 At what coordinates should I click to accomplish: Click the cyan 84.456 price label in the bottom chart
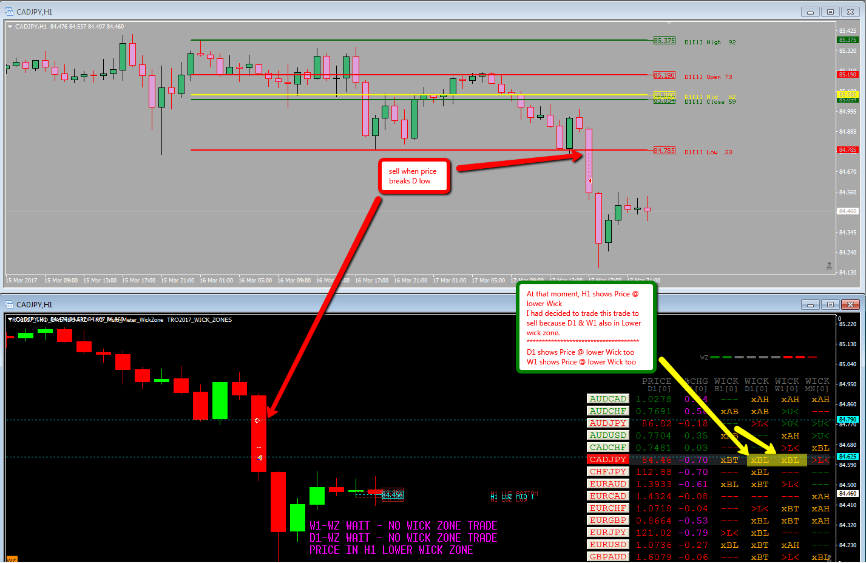[x=392, y=495]
